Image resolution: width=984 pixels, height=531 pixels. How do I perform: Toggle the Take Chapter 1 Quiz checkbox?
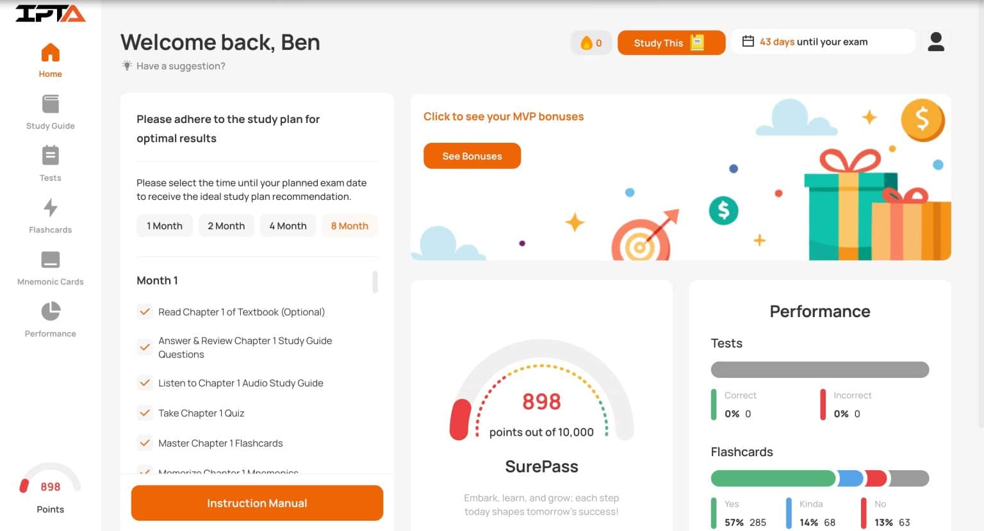[145, 413]
